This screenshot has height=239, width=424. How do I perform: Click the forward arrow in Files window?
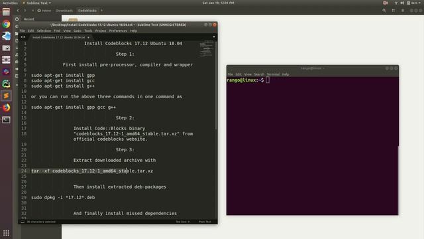pos(25,11)
